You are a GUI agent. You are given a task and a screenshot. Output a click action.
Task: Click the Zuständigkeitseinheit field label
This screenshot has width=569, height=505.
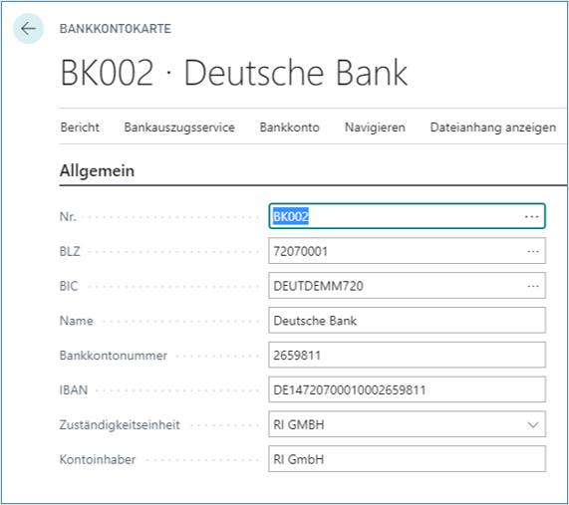click(120, 425)
